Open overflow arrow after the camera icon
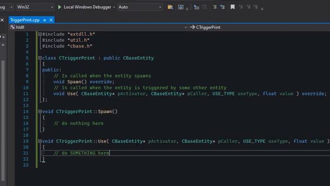330x186 pixels. 187,9
